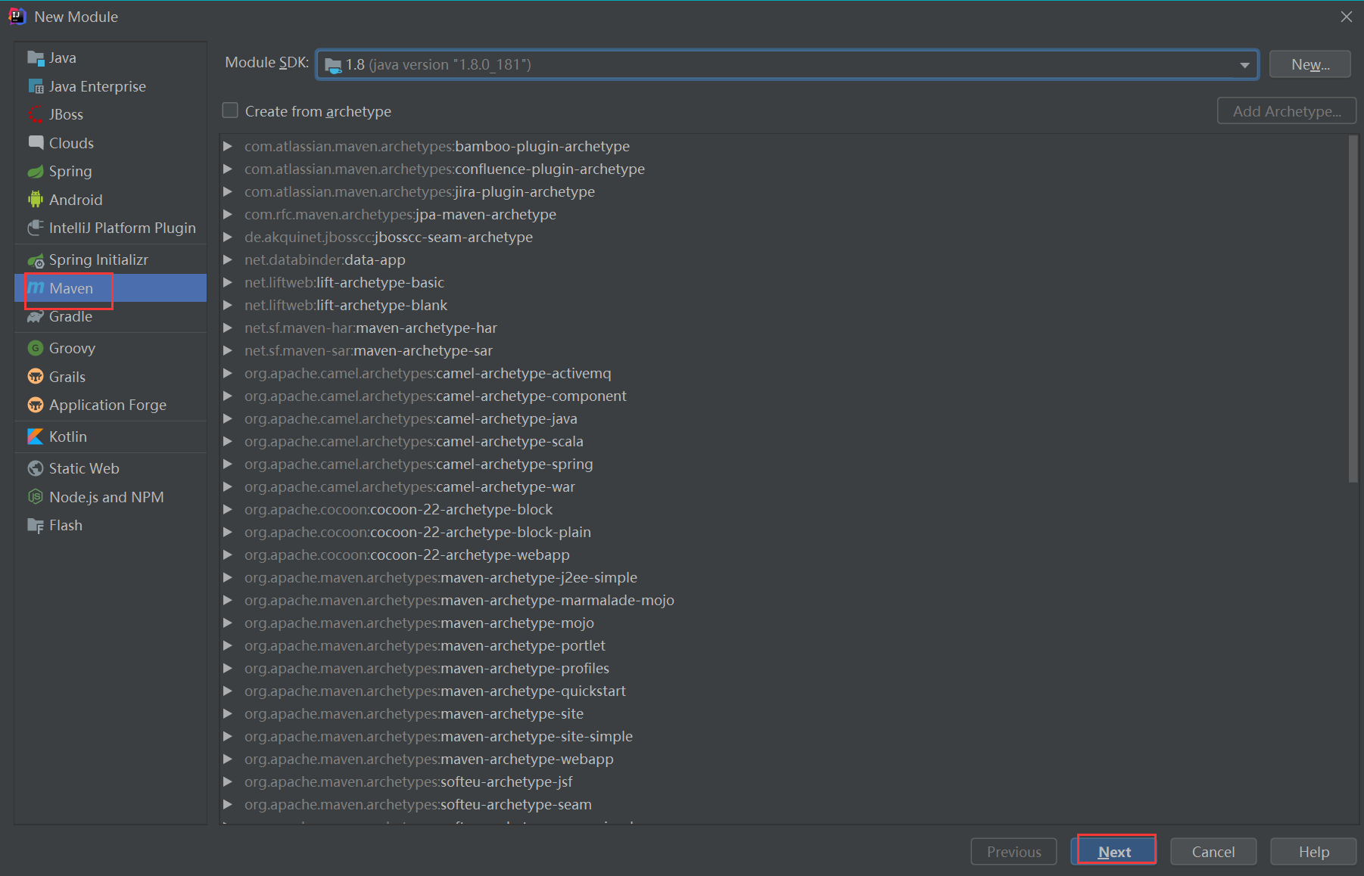Expand the camel-archetype-activemq node

pyautogui.click(x=228, y=373)
